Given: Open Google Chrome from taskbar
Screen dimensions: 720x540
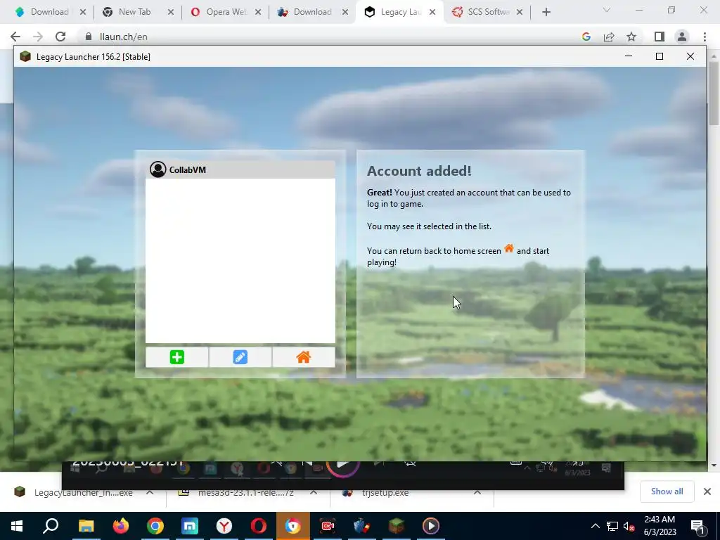Looking at the screenshot, I should pyautogui.click(x=155, y=526).
